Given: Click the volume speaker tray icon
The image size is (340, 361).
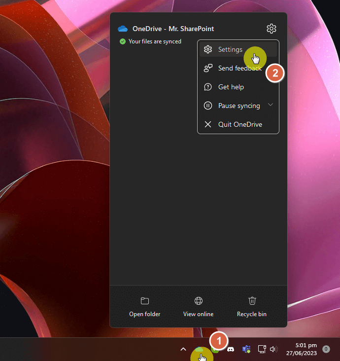Looking at the screenshot, I should [x=273, y=349].
